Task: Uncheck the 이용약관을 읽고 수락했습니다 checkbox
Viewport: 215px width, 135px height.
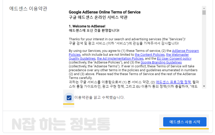Action: pyautogui.click(x=69, y=98)
